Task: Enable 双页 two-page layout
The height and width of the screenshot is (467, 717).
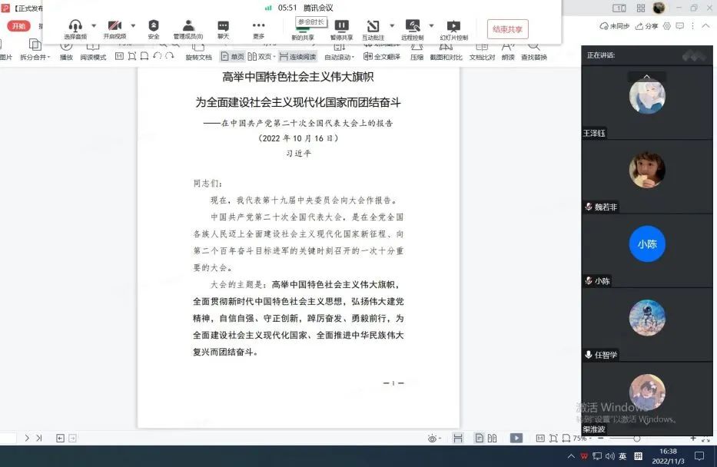Action: pyautogui.click(x=260, y=57)
